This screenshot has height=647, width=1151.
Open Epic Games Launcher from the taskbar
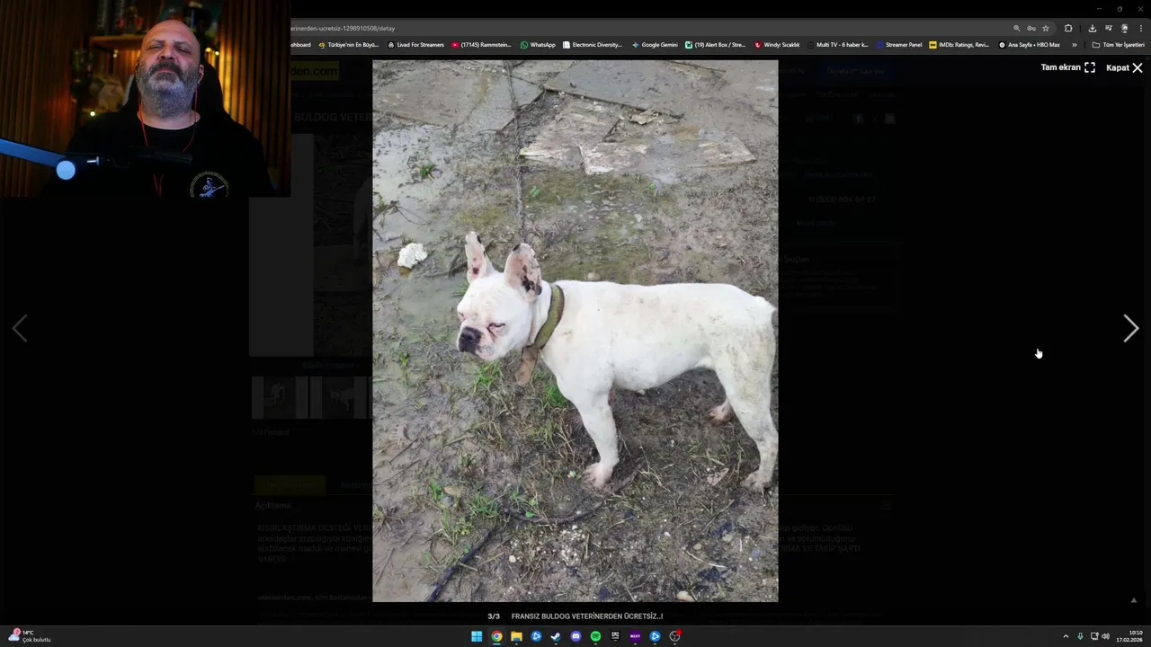click(615, 636)
